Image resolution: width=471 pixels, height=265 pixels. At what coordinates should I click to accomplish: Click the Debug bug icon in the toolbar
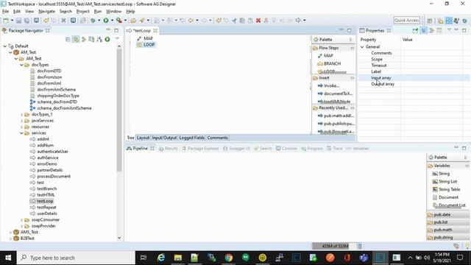(93, 21)
